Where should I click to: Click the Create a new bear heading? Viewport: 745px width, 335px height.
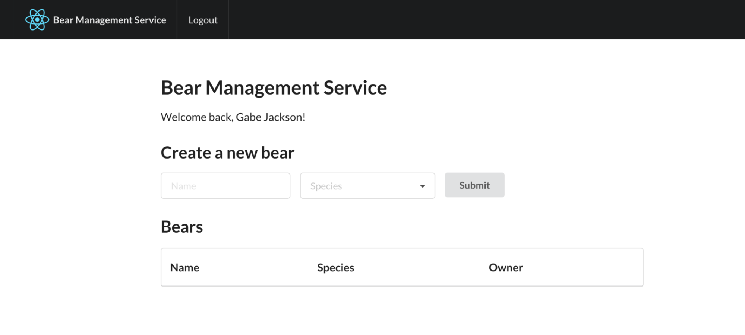pos(227,153)
